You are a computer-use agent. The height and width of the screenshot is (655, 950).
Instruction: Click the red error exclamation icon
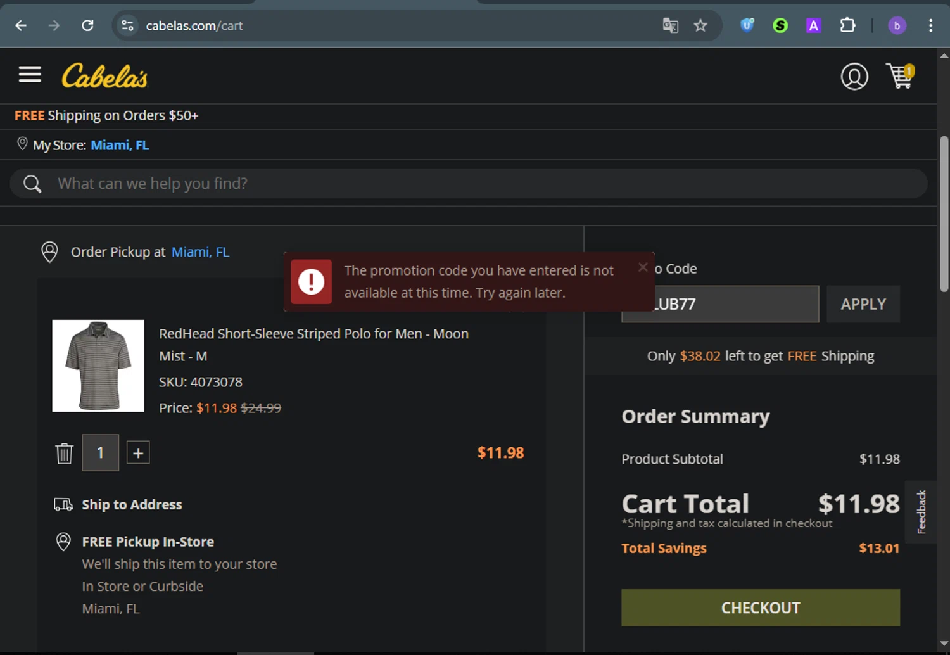click(311, 281)
